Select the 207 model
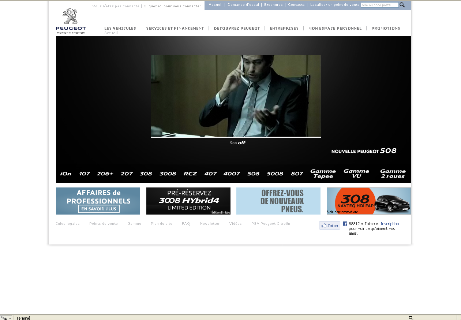 [127, 174]
